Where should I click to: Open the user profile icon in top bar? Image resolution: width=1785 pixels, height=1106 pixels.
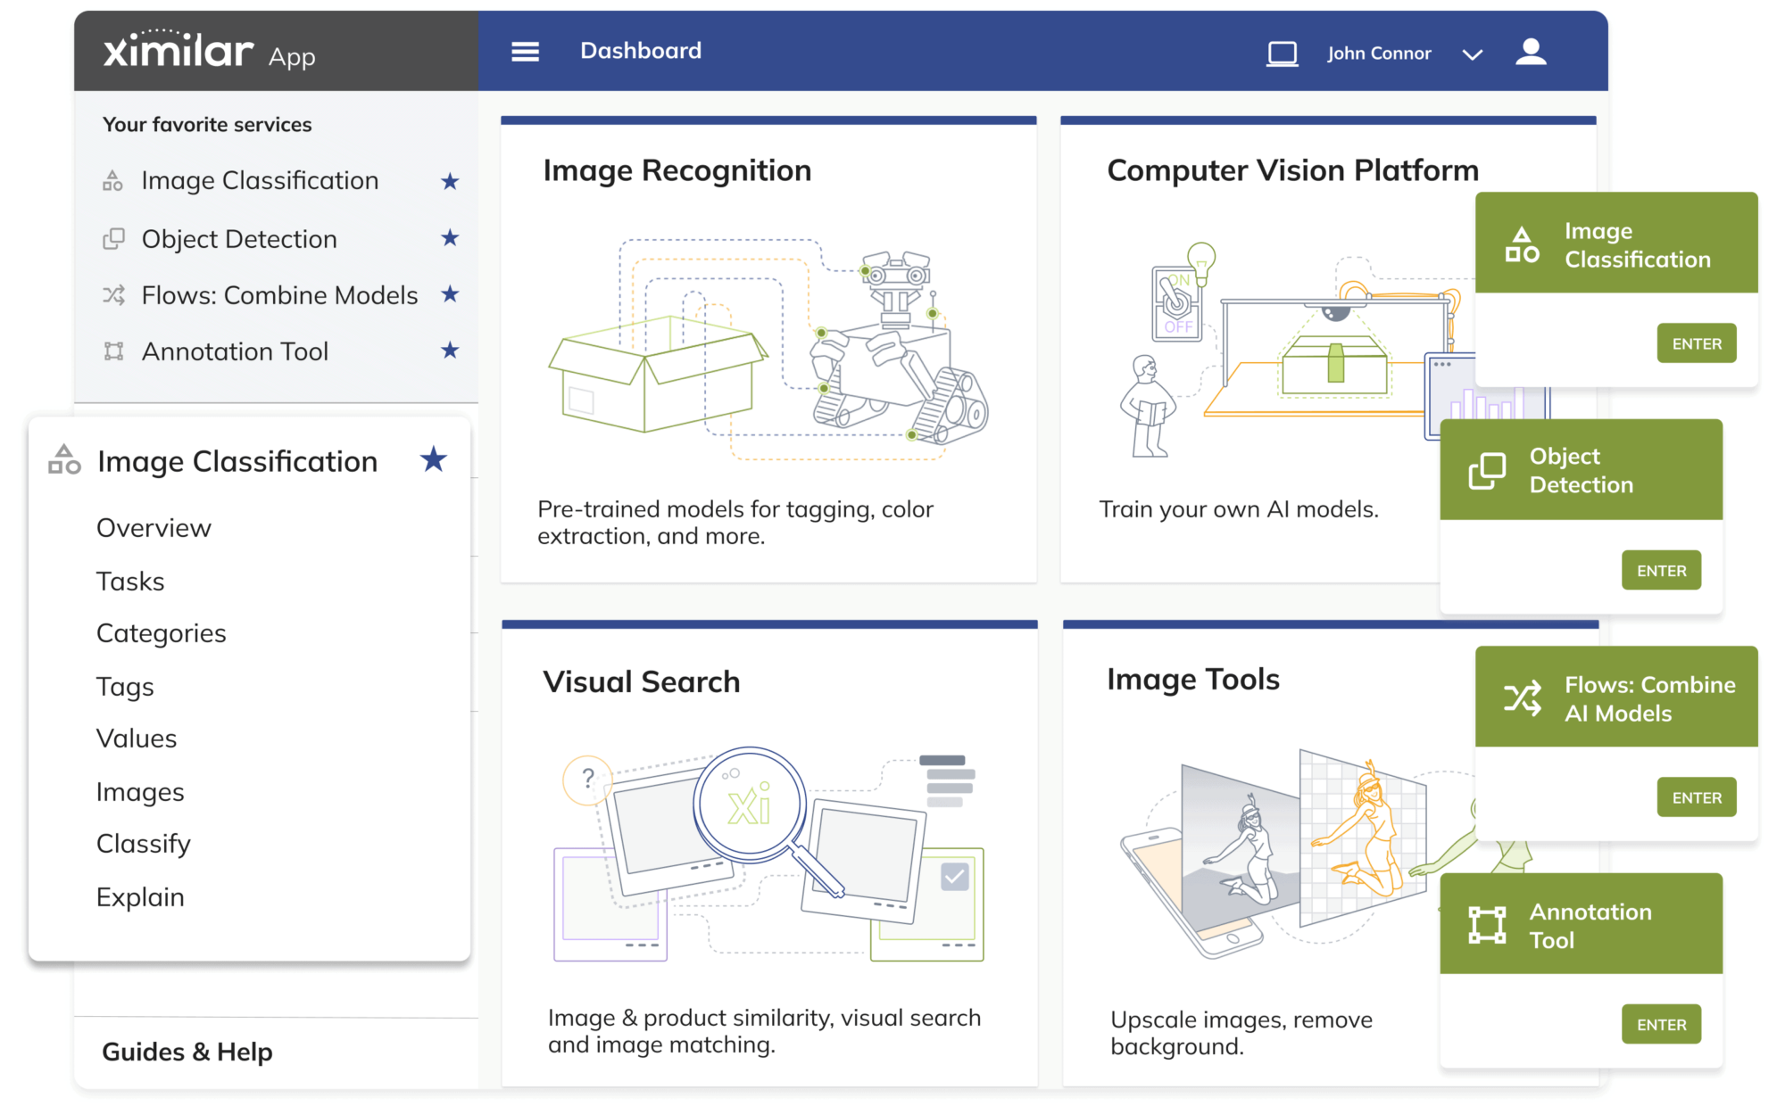(1531, 52)
